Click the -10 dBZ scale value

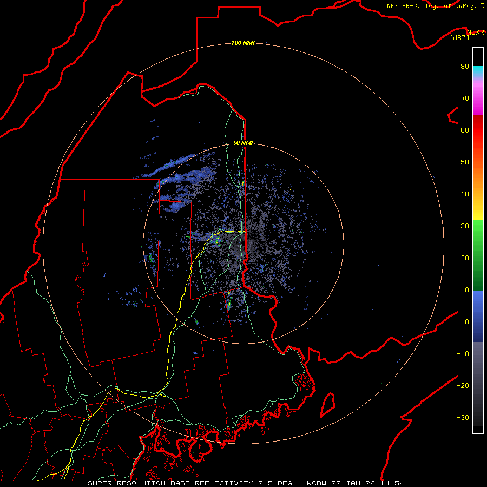point(463,354)
